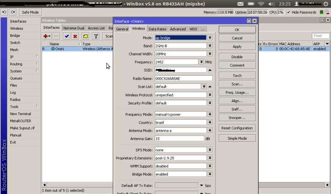Screen dimensions: 331x194
Task: Switch the dialog to Simple Mode
Action: [237, 138]
